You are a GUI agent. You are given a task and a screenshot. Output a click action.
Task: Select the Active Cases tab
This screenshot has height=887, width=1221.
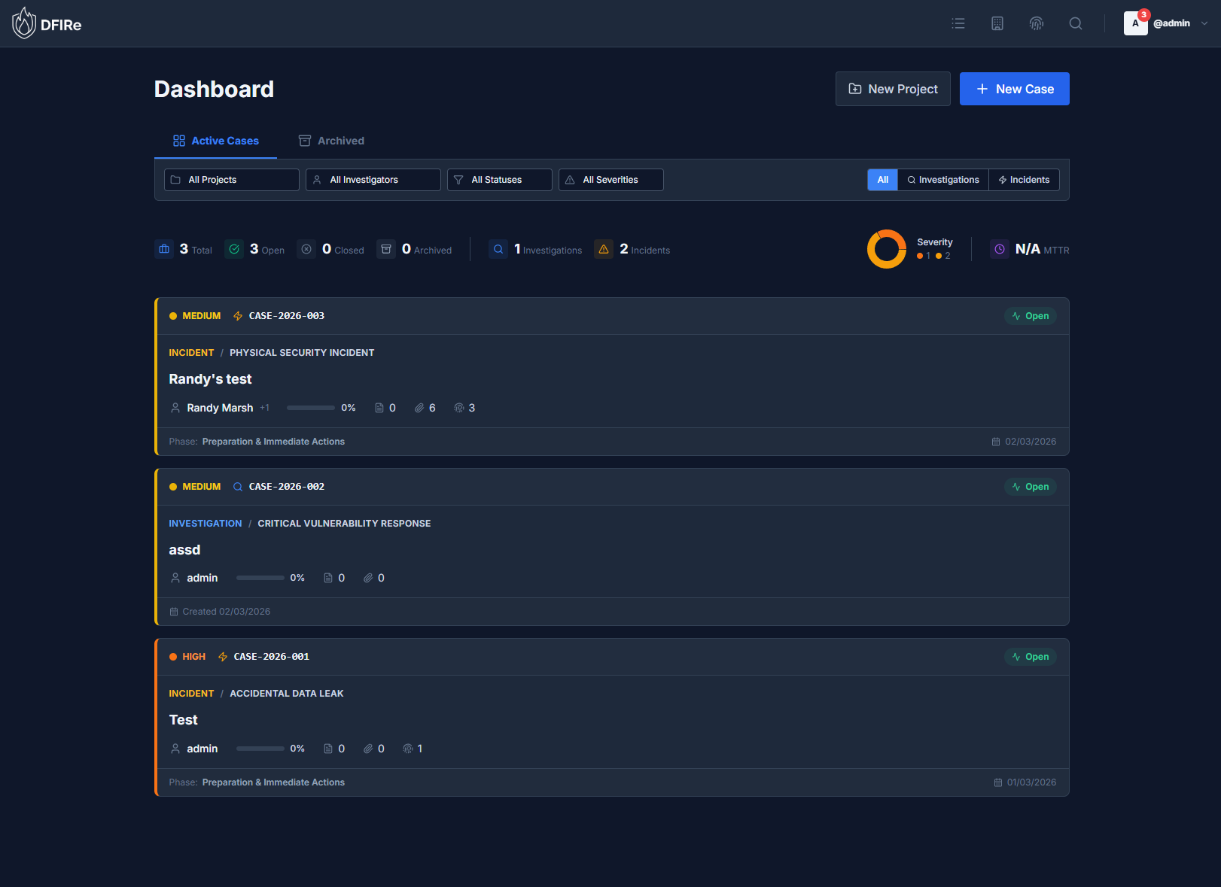pyautogui.click(x=215, y=141)
